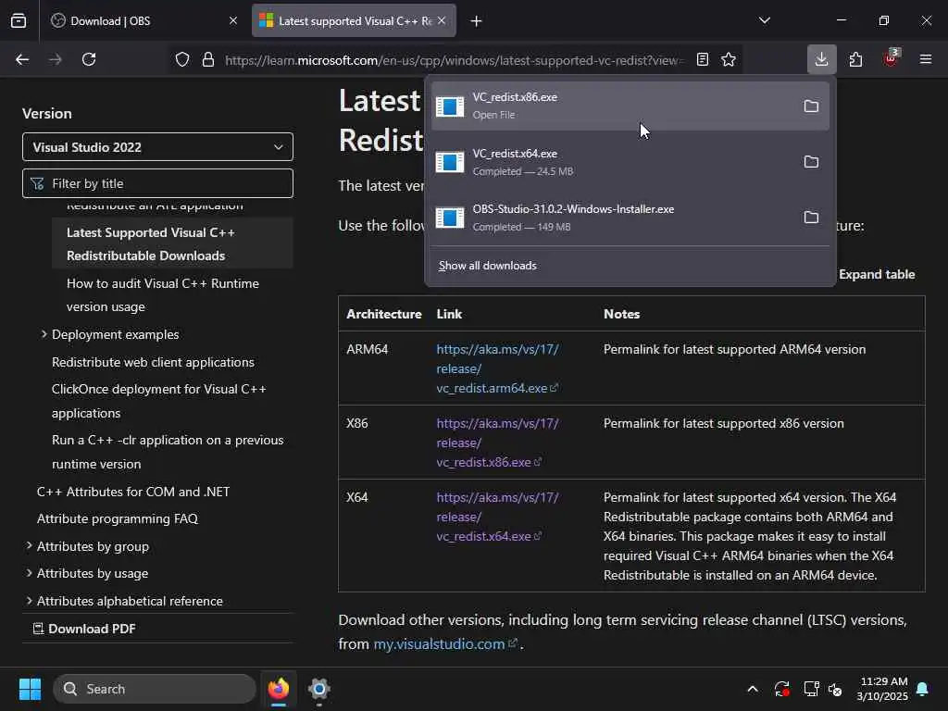
Task: Show VC_redist.x64.exe in its folder
Action: tap(811, 162)
